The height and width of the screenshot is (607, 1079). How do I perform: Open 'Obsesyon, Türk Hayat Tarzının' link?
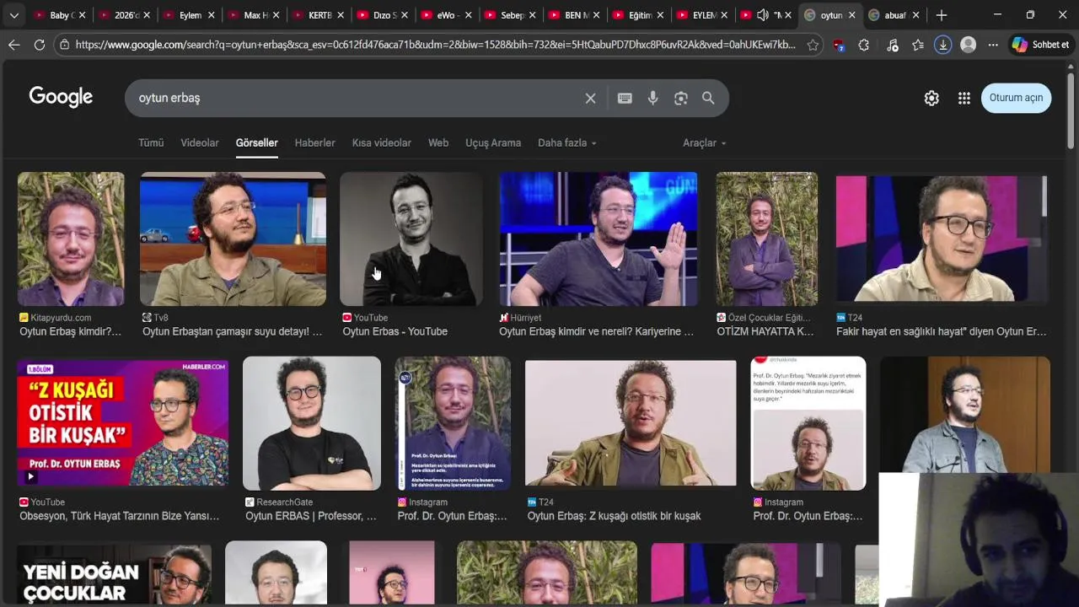(x=120, y=516)
